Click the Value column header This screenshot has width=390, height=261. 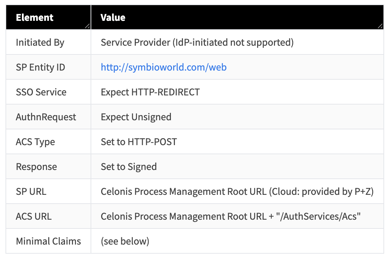113,18
